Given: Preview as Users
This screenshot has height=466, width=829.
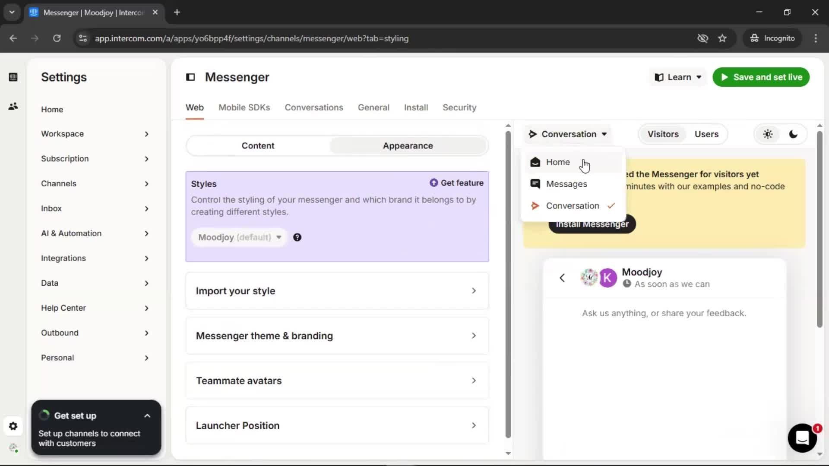Looking at the screenshot, I should 706,134.
